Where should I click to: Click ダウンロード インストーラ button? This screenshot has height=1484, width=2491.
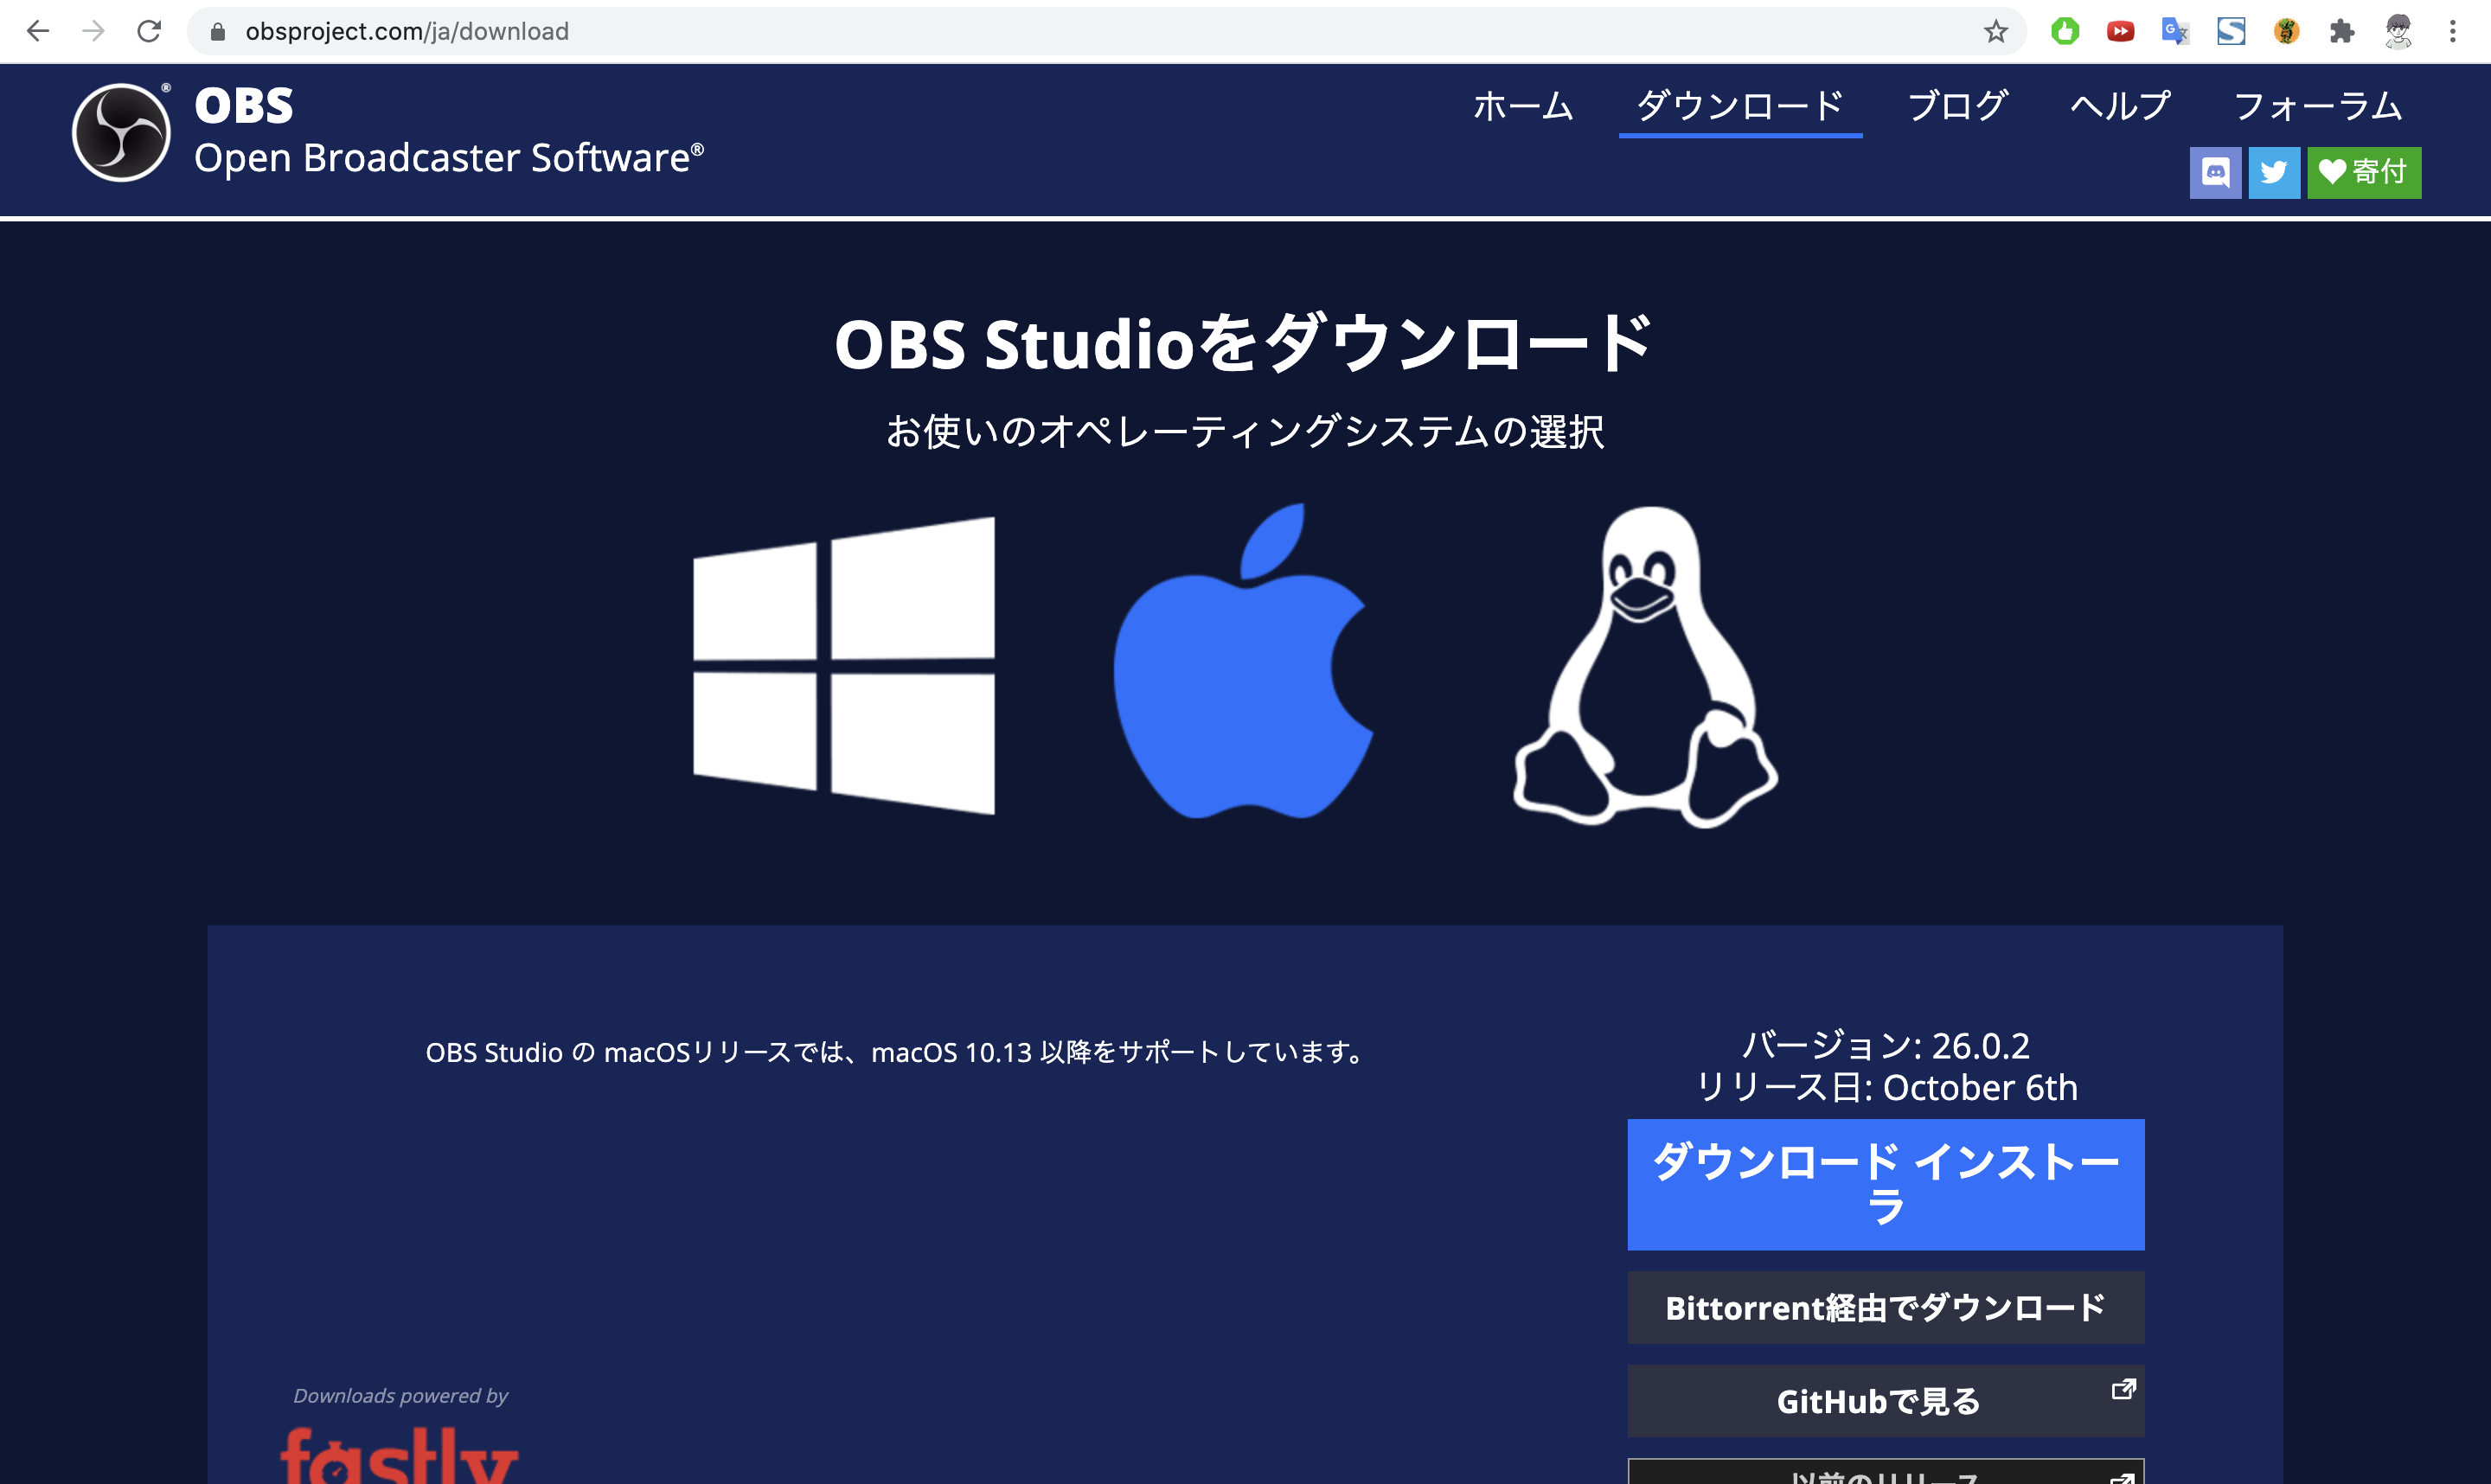1885,1184
